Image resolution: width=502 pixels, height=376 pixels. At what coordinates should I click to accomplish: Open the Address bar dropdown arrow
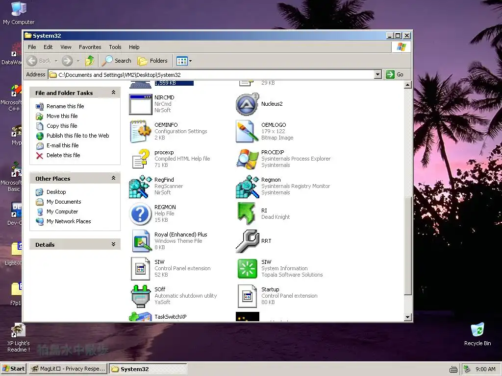pos(378,74)
